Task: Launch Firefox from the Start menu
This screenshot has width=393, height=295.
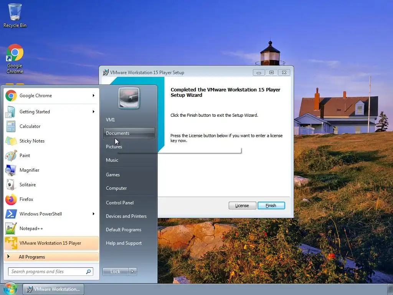Action: tap(51, 199)
